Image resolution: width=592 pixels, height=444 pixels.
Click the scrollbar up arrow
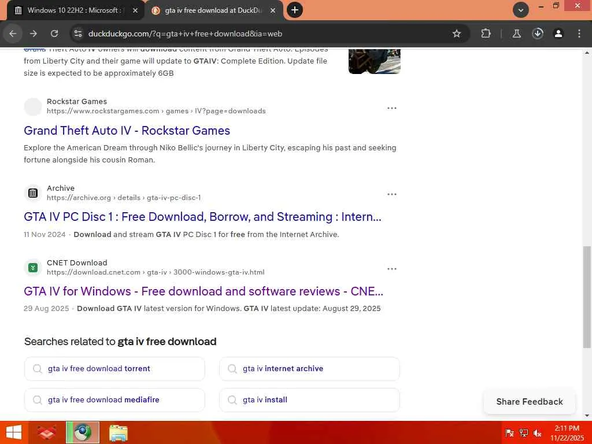(587, 53)
